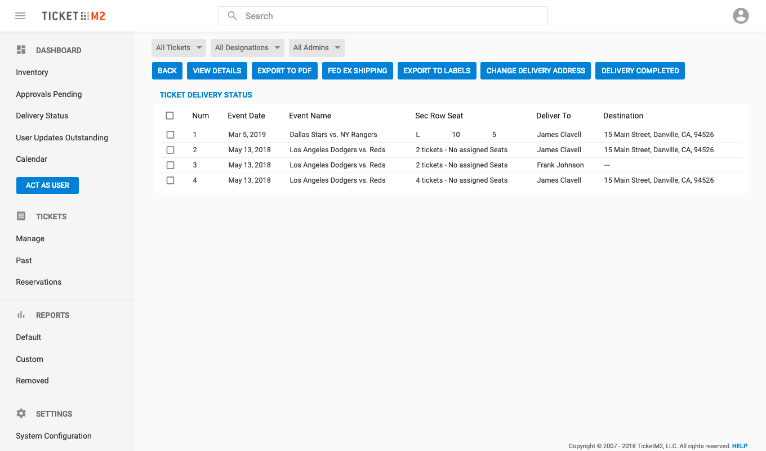Click the magnifying glass search icon
Screen dimensions: 766x451
click(232, 16)
